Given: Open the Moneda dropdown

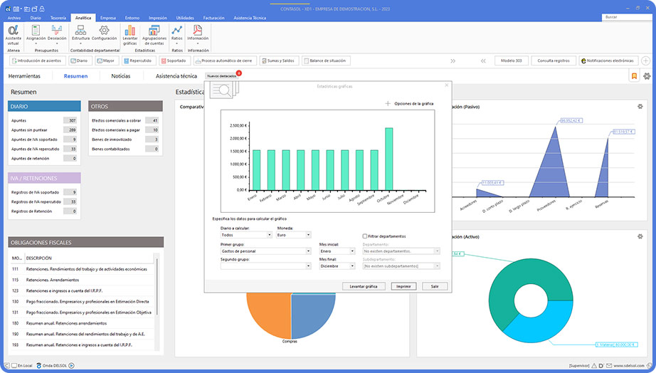Looking at the screenshot, I should click(x=294, y=236).
